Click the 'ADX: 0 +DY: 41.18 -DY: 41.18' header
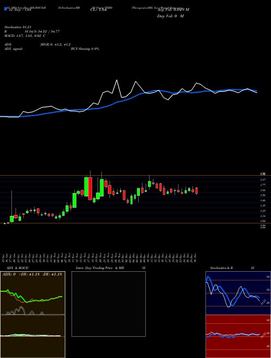 32,274
